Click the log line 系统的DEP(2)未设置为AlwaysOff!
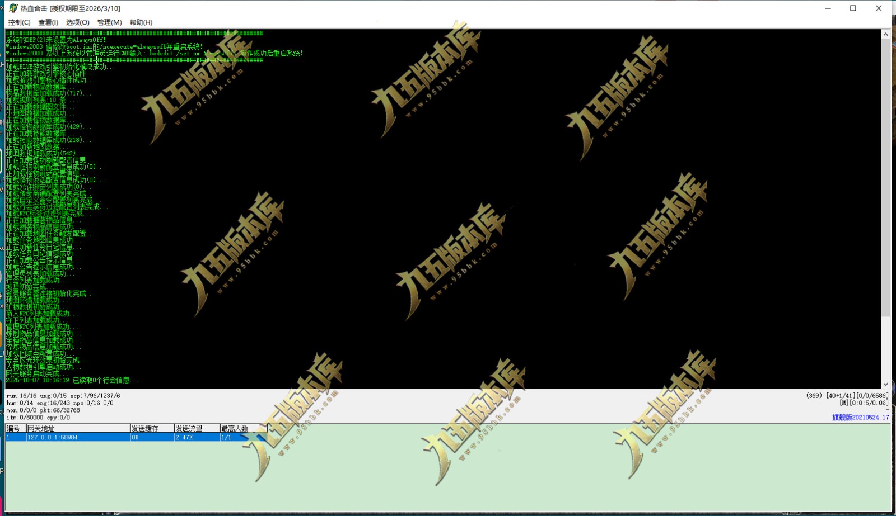 [56, 40]
